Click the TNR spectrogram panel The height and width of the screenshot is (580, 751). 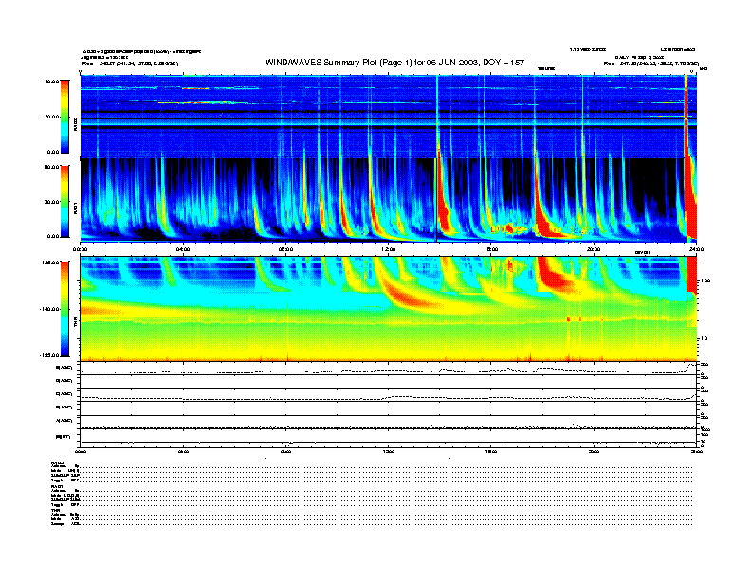coord(389,309)
